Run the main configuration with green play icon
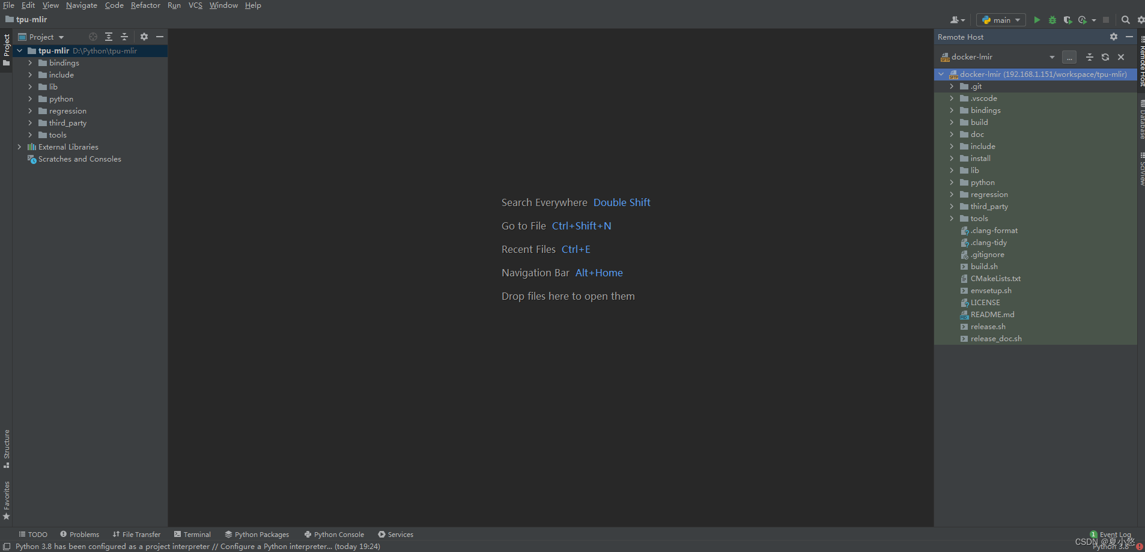1145x552 pixels. 1037,20
